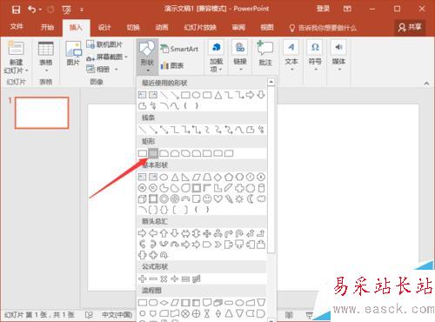Click the 联机图片 button
435x322 pixels.
(104, 44)
